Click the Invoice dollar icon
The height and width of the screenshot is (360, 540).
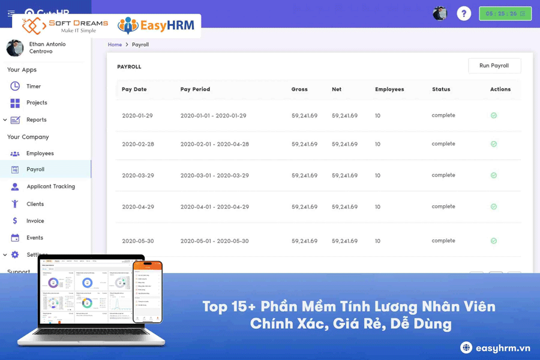[x=14, y=220]
